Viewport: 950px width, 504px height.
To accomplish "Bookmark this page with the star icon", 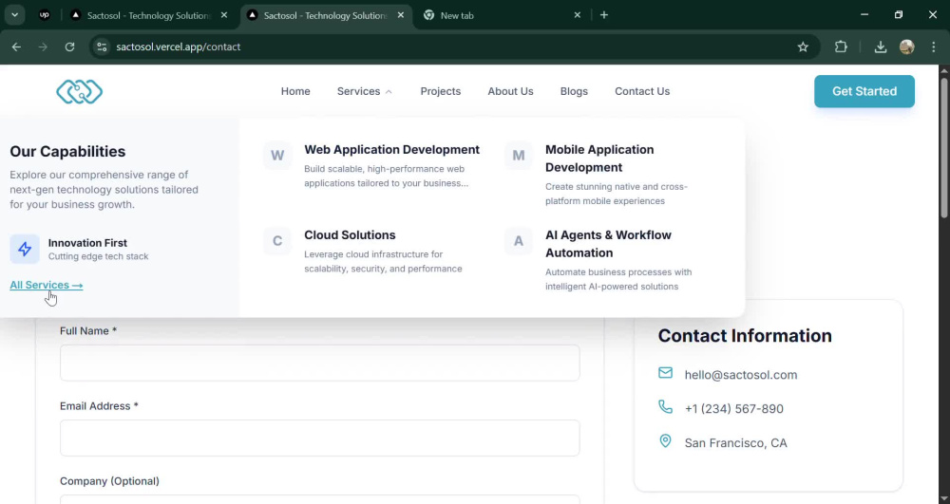I will point(803,47).
